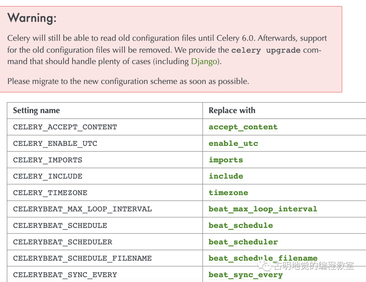The image size is (366, 282).
Task: Click the "celery upgrade" command text
Action: click(x=266, y=50)
